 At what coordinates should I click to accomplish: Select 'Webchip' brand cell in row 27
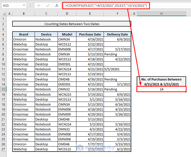[x=24, y=149]
